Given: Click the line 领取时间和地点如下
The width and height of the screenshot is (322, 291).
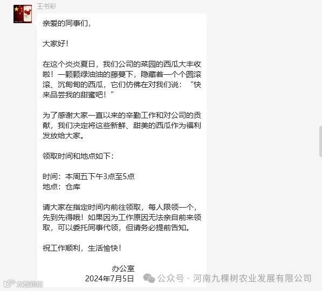Looking at the screenshot, I should [78, 156].
